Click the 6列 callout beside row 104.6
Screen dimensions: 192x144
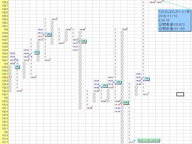pyautogui.click(x=84, y=41)
